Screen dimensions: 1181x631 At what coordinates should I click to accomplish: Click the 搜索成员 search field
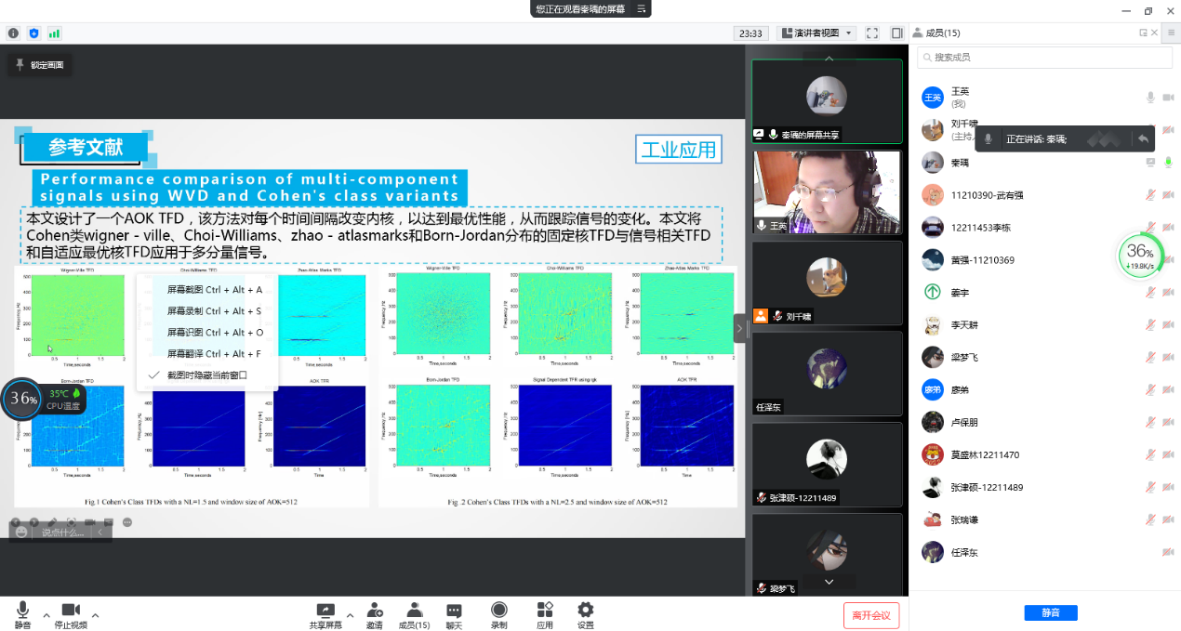[x=1044, y=58]
